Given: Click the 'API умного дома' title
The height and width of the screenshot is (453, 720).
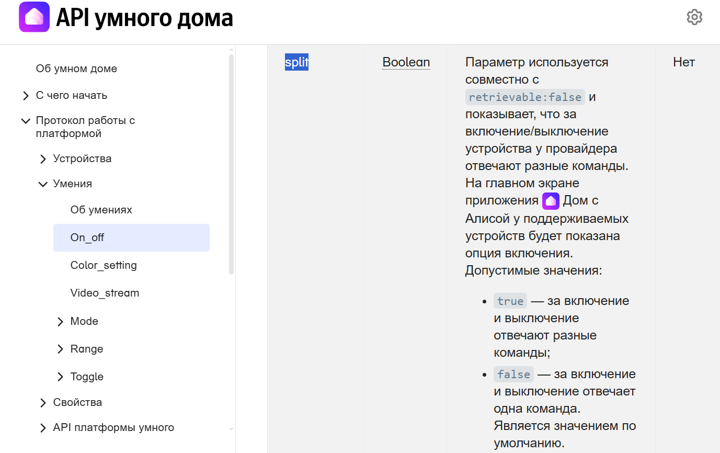Looking at the screenshot, I should point(144,18).
